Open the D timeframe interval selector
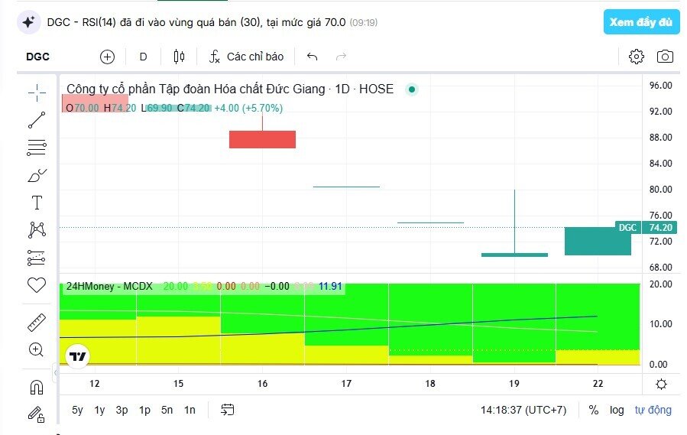 (143, 57)
